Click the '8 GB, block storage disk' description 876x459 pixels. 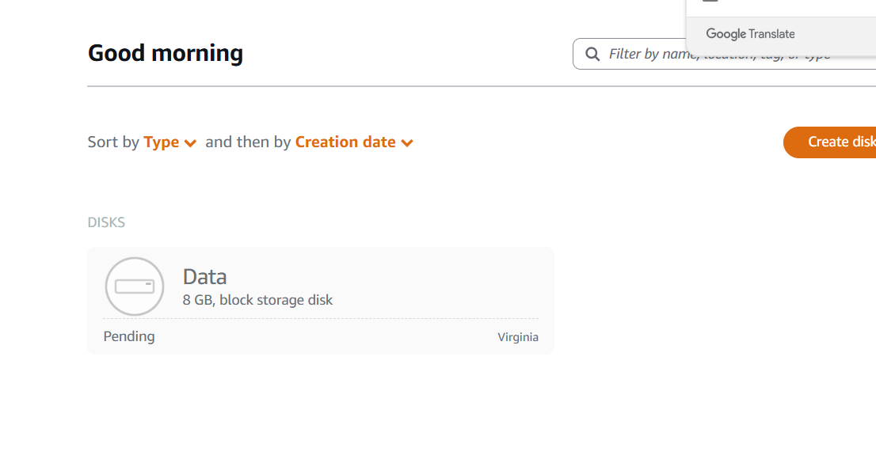click(257, 301)
